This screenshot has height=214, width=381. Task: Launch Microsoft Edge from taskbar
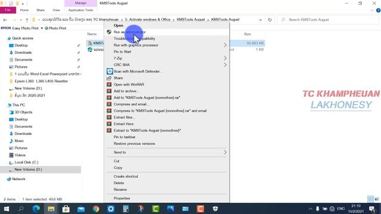[x=36, y=209]
